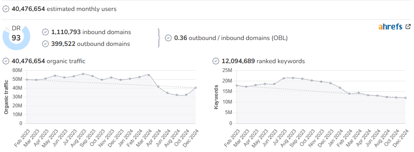Click check icon next to inbound domains

(x=45, y=32)
